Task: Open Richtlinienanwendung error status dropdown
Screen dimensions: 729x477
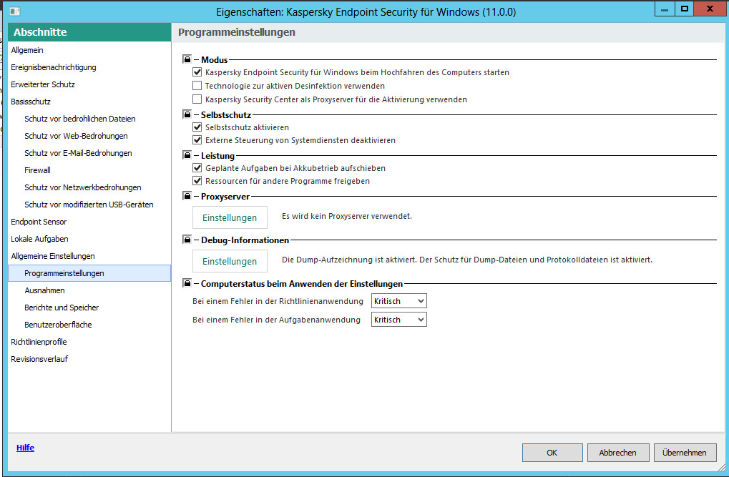Action: [x=399, y=301]
